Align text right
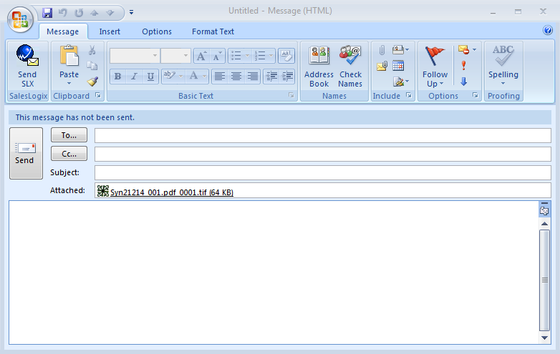 (253, 77)
